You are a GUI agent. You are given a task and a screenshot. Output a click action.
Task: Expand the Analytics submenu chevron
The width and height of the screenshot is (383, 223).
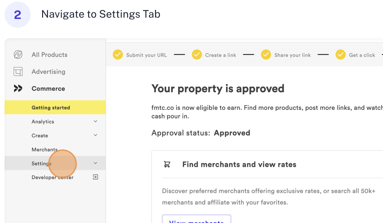95,122
